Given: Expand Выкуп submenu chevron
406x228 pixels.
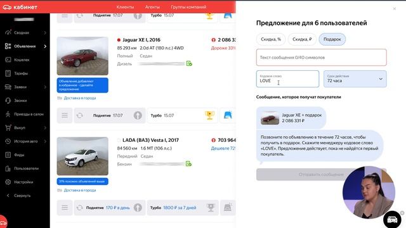Looking at the screenshot, I should tap(45, 128).
